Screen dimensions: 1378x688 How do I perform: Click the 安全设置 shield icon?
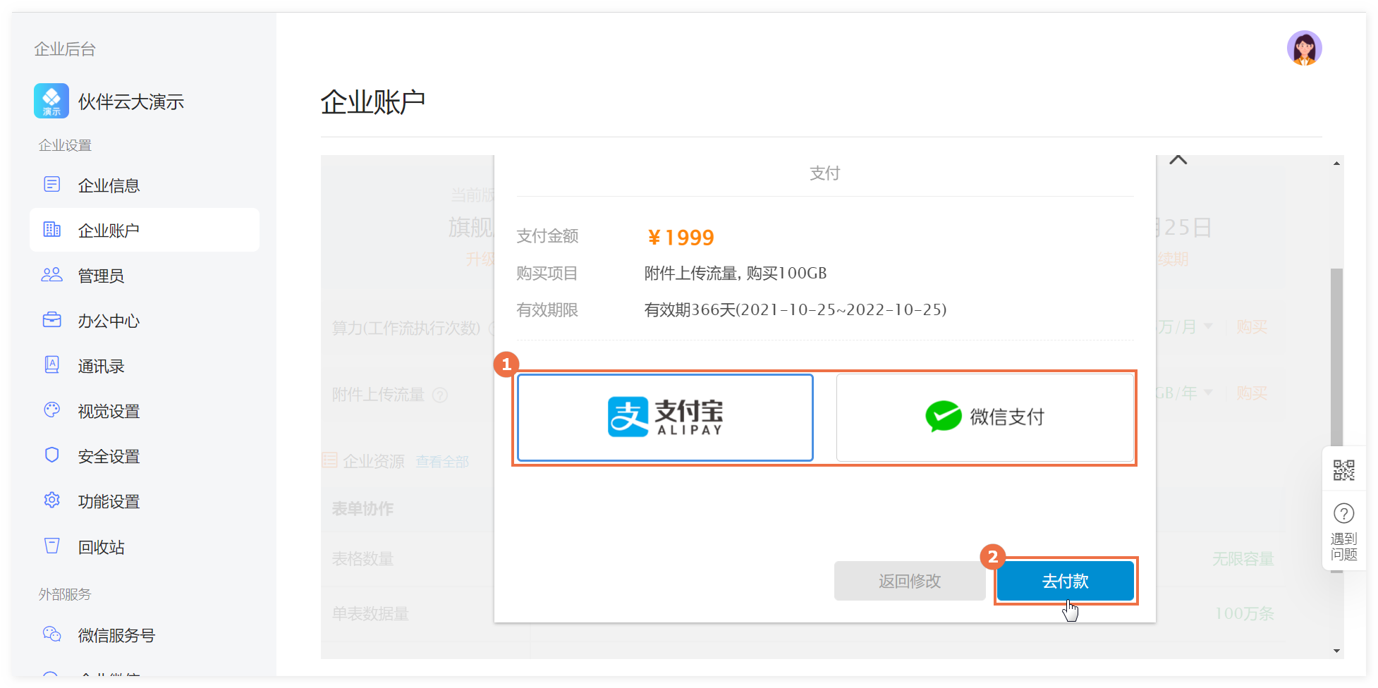[52, 455]
